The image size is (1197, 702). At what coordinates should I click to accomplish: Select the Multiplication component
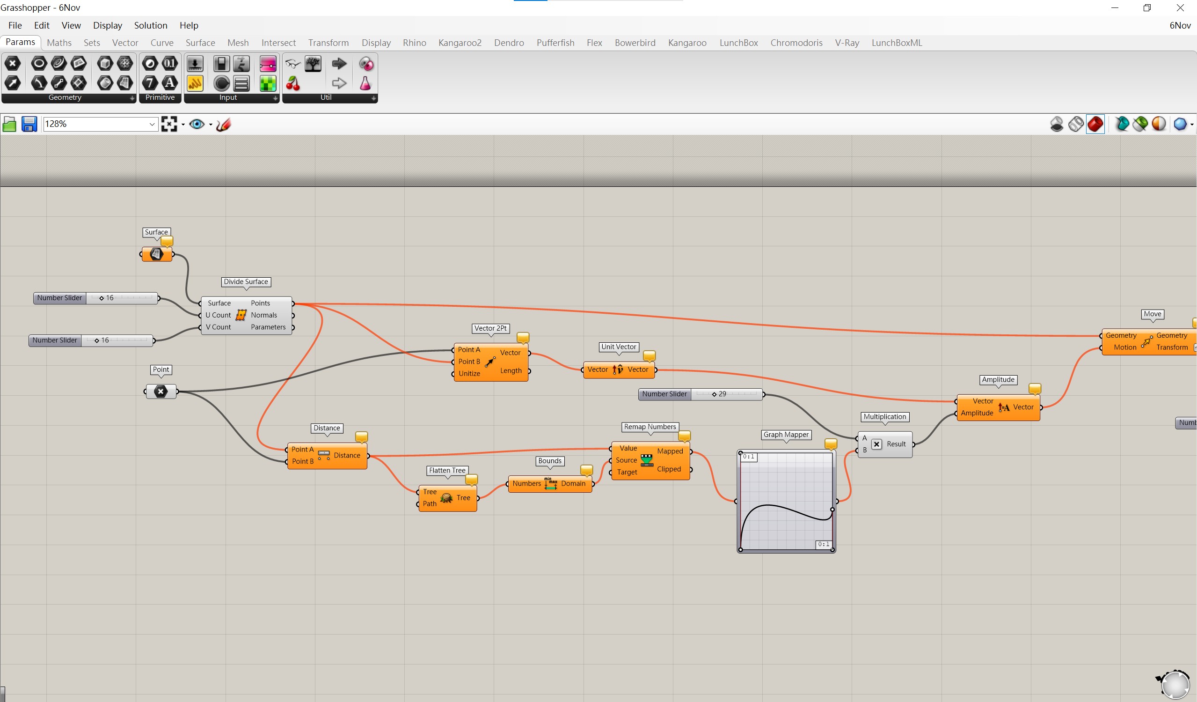[885, 444]
